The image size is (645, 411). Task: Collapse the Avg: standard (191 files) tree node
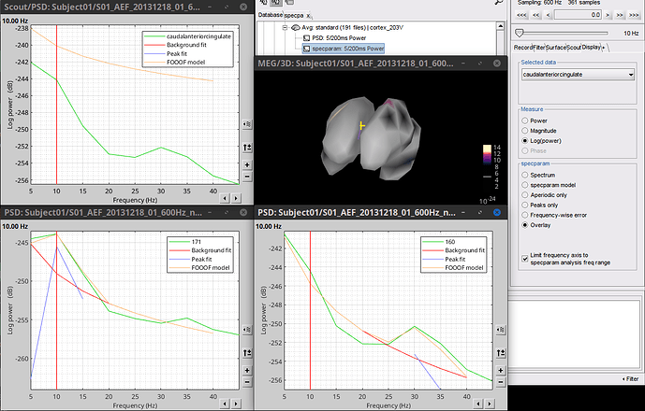click(x=285, y=28)
